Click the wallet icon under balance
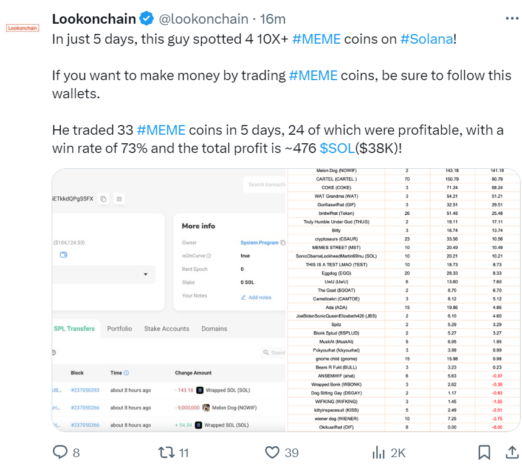The image size is (522, 468). [x=63, y=255]
